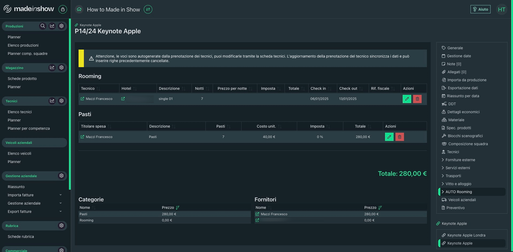Open Elenco produzioni in sidebar
Image resolution: width=513 pixels, height=252 pixels.
[23, 45]
